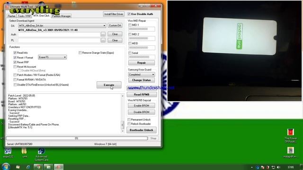Enable the Format NVRAM / NVDATA checkbox

15,79
